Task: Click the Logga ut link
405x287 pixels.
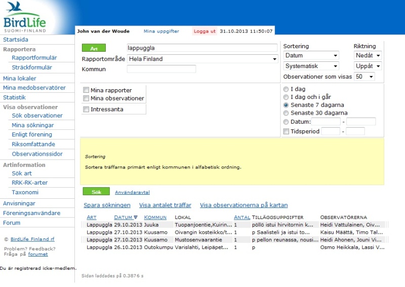Action: [x=205, y=31]
